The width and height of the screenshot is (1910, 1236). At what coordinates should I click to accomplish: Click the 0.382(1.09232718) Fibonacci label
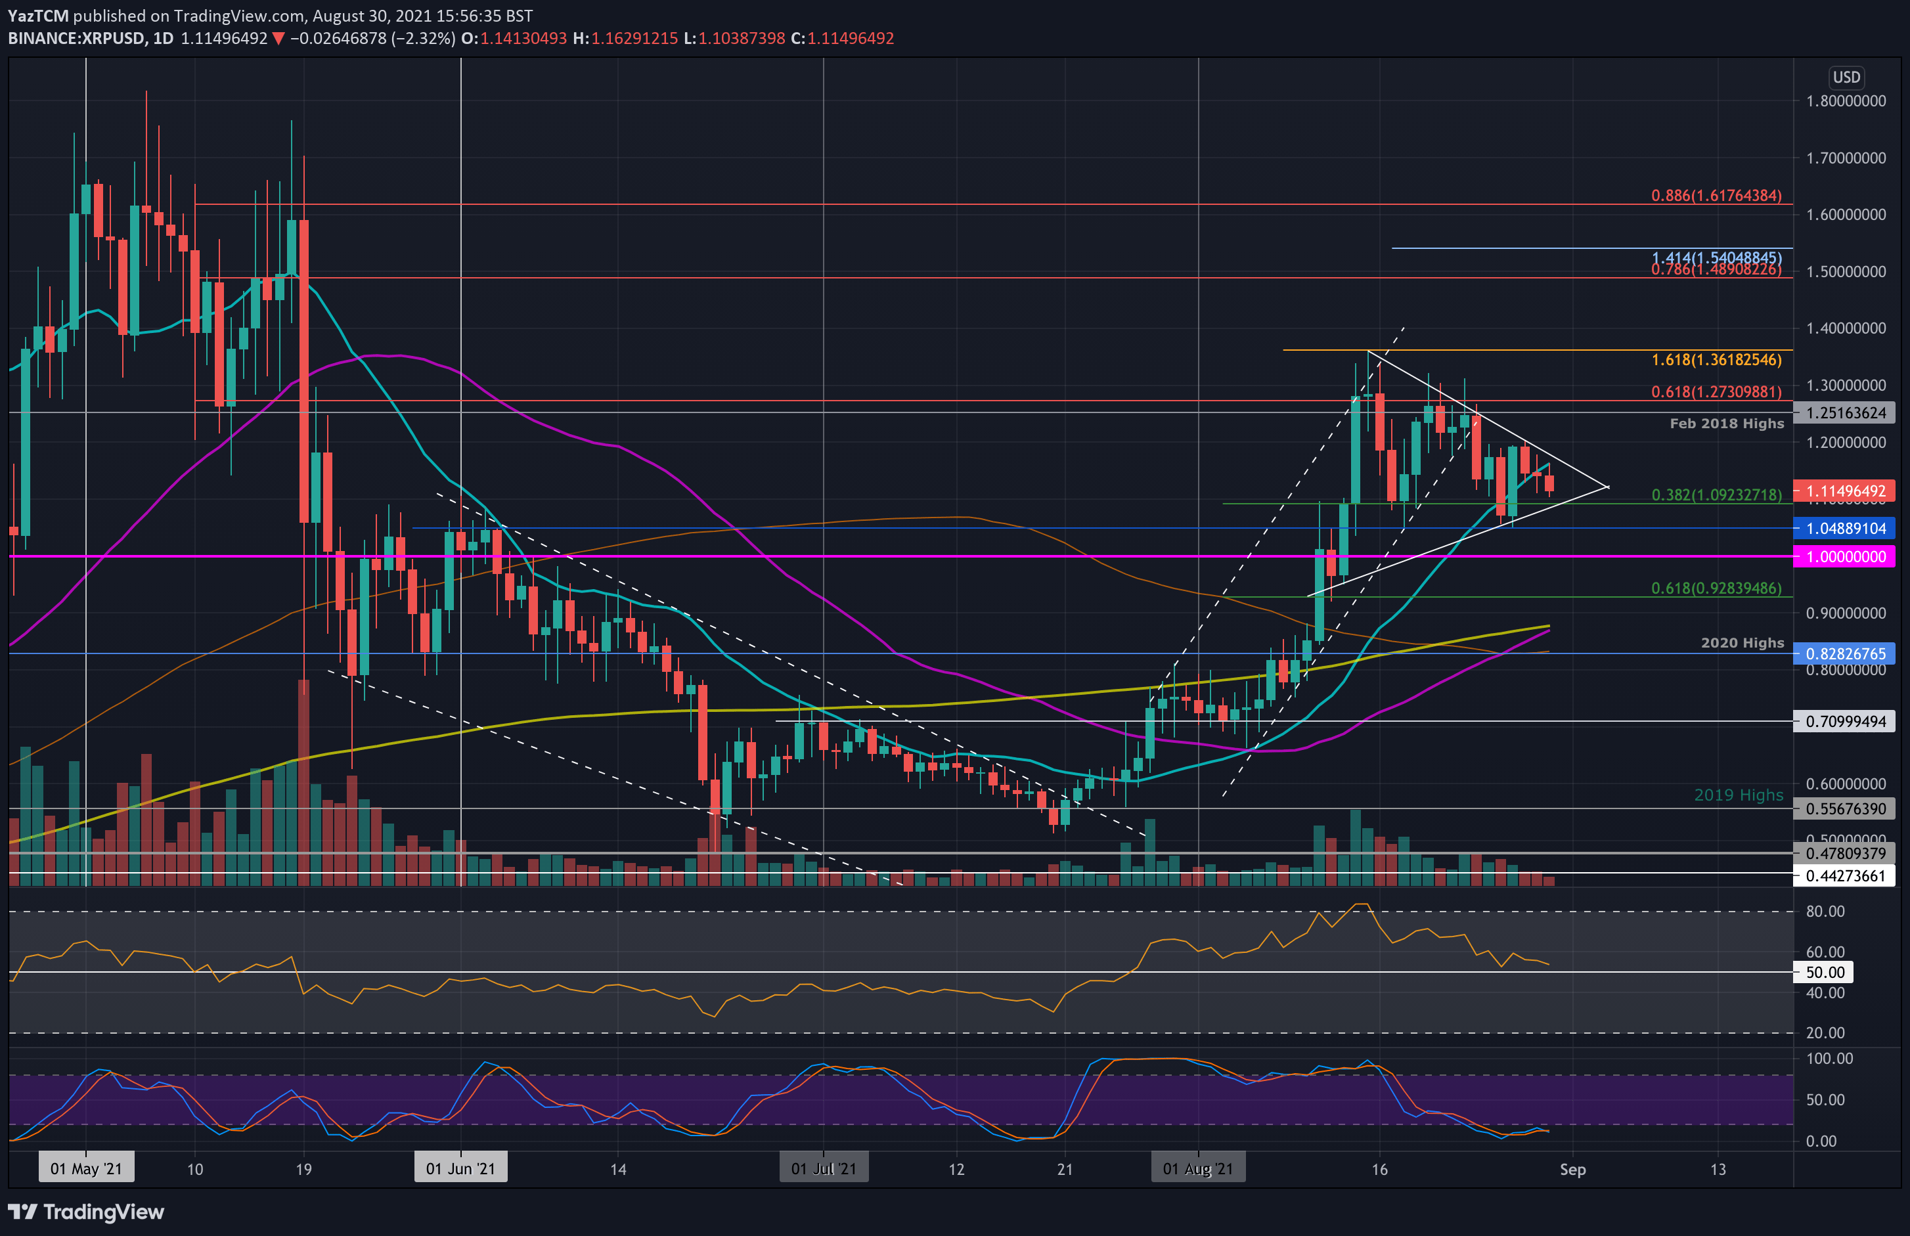click(x=1717, y=495)
